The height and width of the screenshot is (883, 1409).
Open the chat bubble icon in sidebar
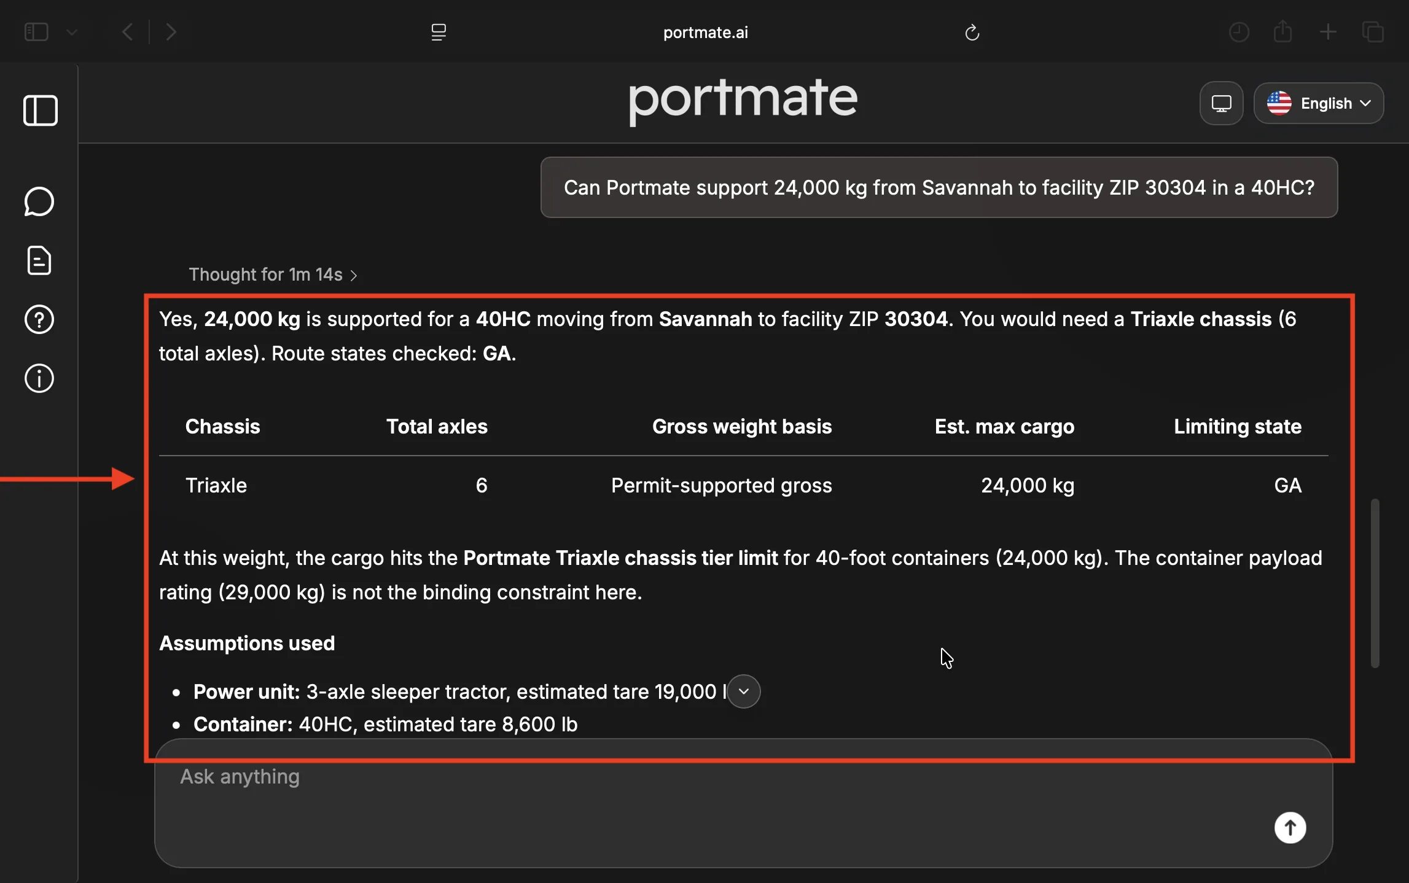[39, 201]
